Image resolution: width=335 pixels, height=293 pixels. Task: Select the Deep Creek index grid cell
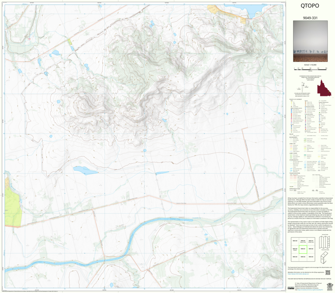303,241
